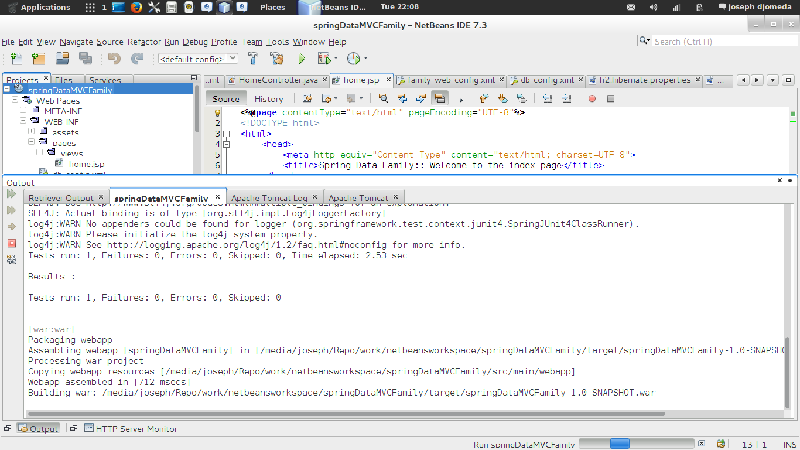Viewport: 800px width, 450px height.
Task: Create a new file with New File icon
Action: (16, 59)
